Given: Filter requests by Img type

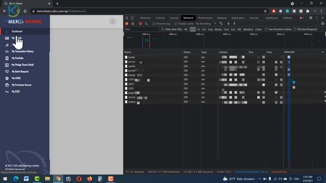Looking at the screenshot, I should 210,29.
